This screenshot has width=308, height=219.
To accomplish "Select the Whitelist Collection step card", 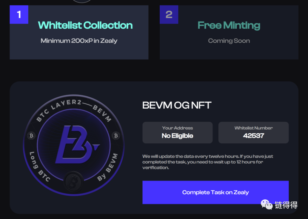I will [x=79, y=32].
